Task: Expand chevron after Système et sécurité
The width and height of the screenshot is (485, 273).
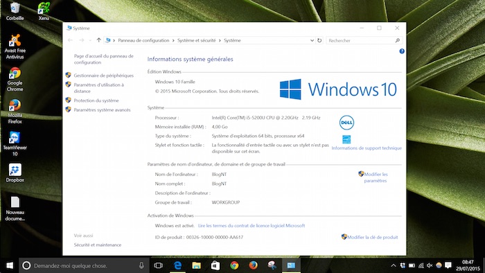Action: 220,40
